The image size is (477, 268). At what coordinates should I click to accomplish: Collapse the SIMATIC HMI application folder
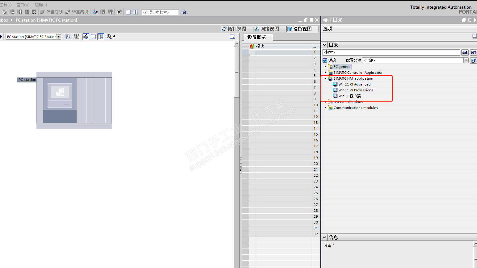pos(325,78)
